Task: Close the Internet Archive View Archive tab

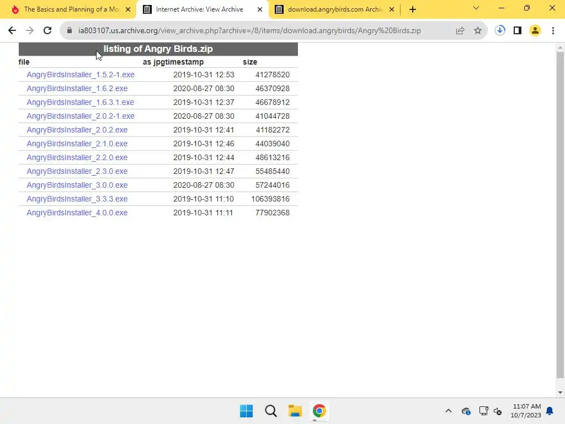Action: (x=260, y=9)
